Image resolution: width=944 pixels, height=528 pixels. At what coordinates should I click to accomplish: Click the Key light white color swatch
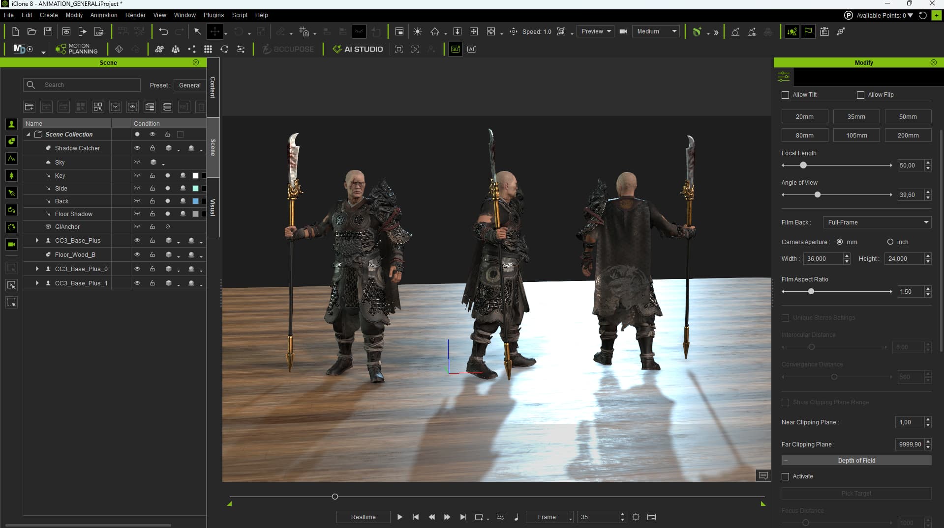coord(195,175)
